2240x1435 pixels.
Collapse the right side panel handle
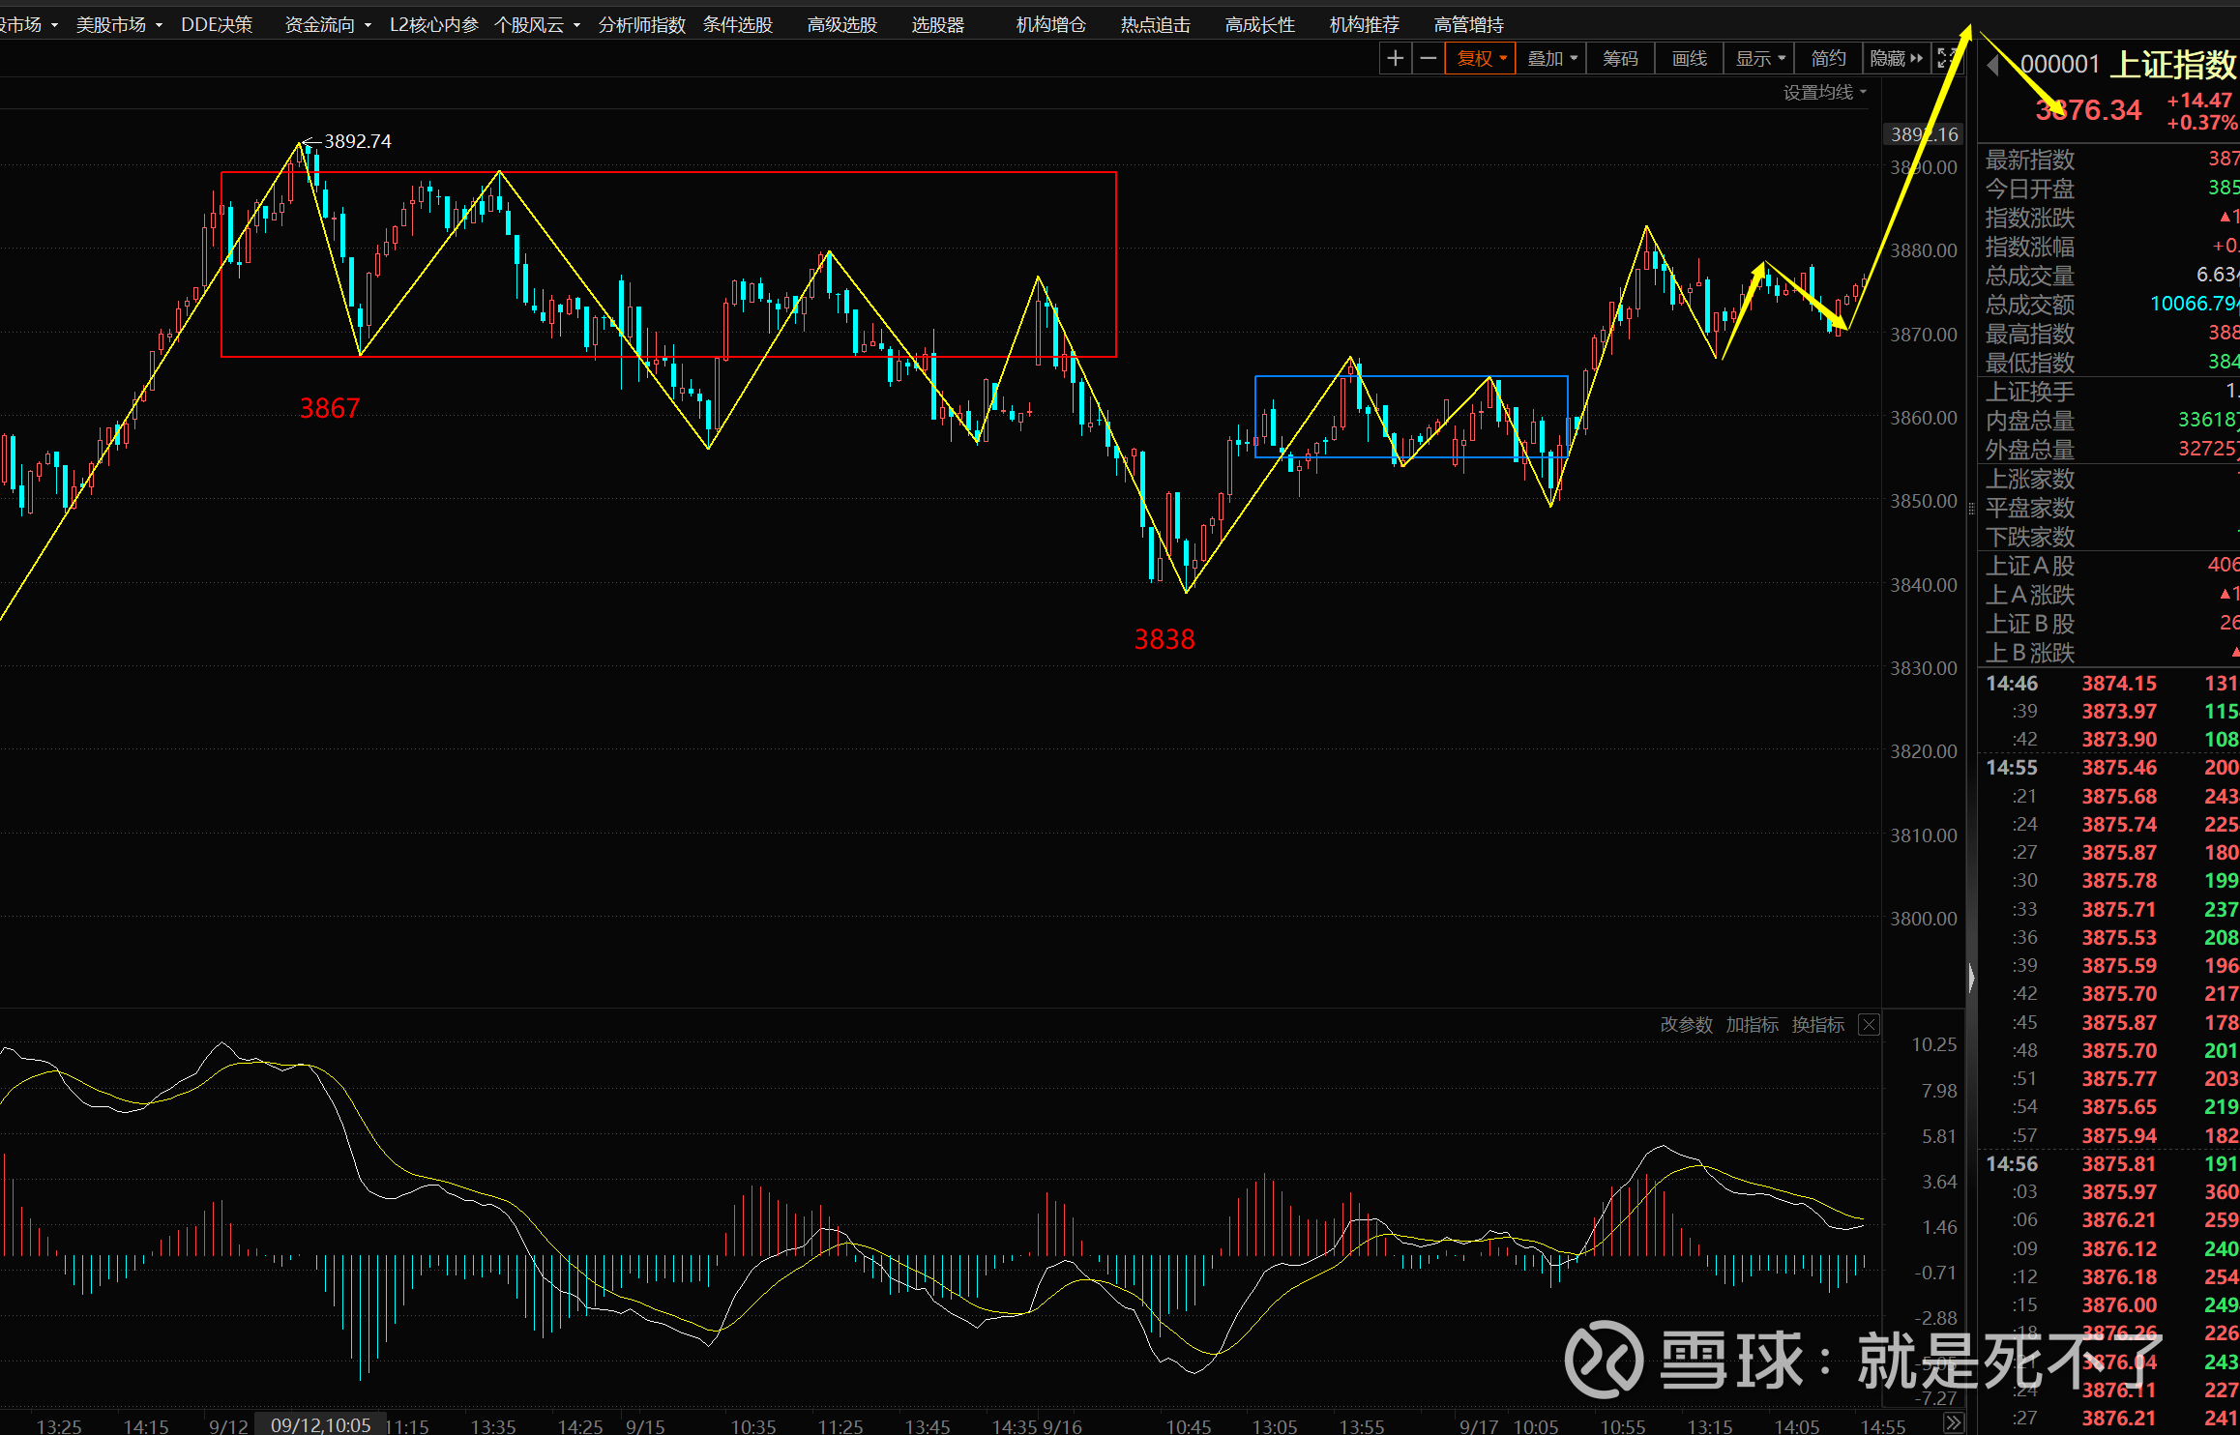tap(1971, 978)
